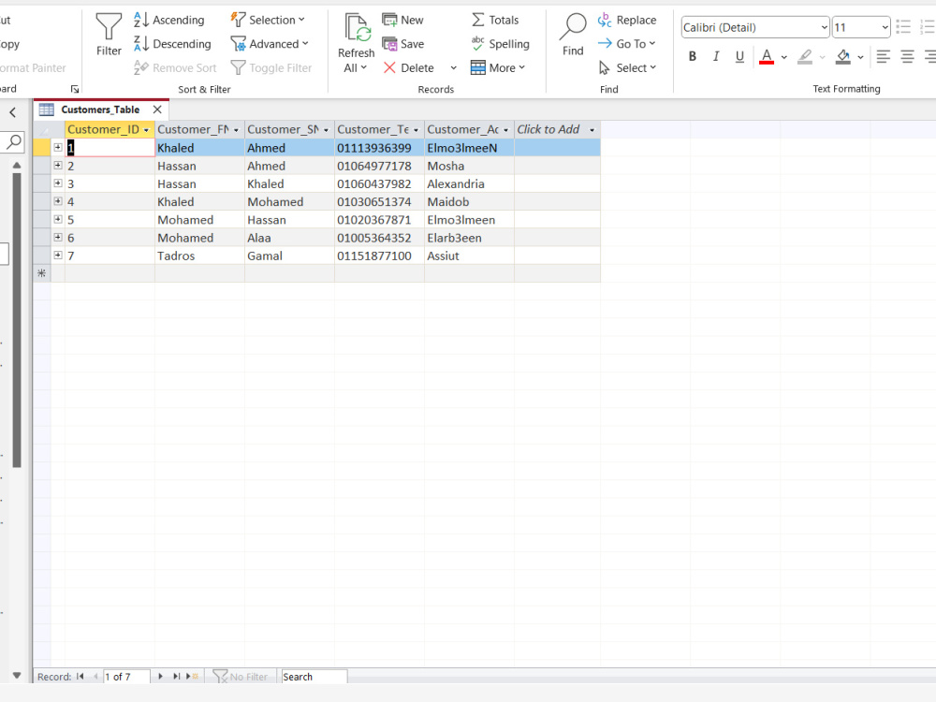Image resolution: width=936 pixels, height=702 pixels.
Task: Go to last record button
Action: pyautogui.click(x=176, y=677)
